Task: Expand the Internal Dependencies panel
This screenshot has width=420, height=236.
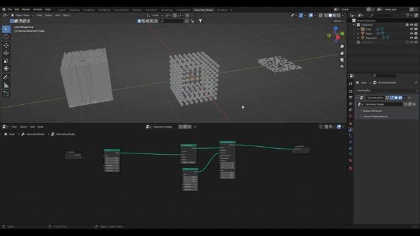Action: click(375, 117)
